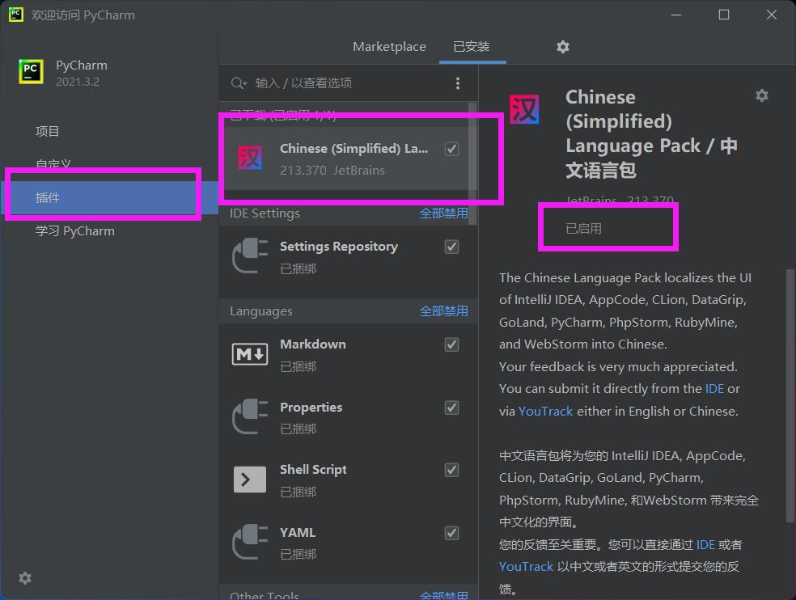Open the IDE link in Chinese description
Image resolution: width=796 pixels, height=600 pixels.
tap(705, 545)
